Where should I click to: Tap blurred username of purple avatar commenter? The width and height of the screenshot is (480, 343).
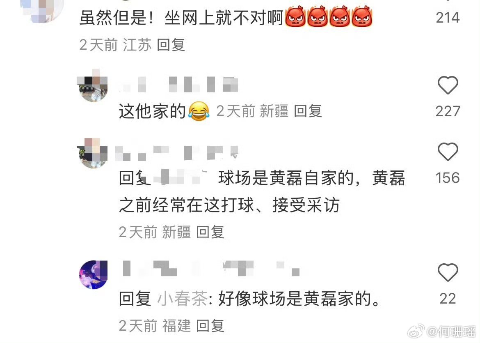[x=210, y=268]
